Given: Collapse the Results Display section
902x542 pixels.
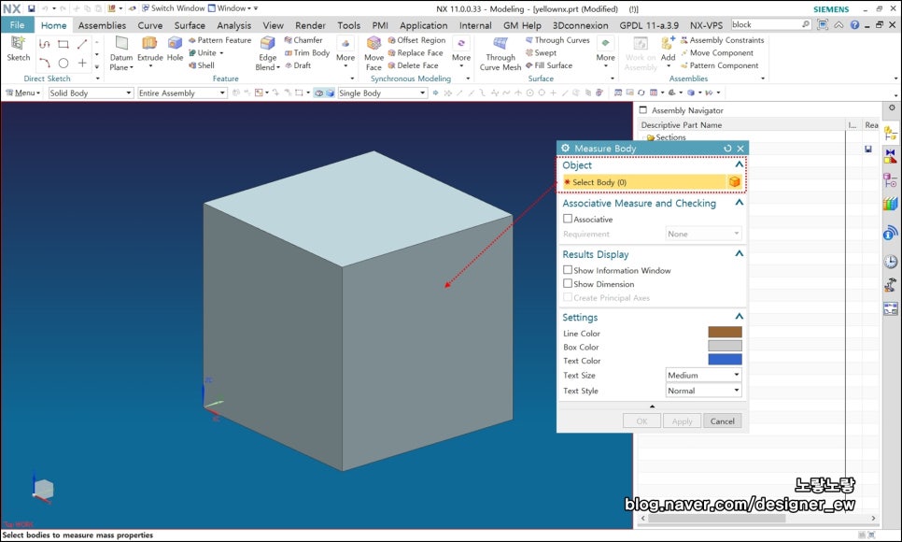Looking at the screenshot, I should tap(739, 254).
